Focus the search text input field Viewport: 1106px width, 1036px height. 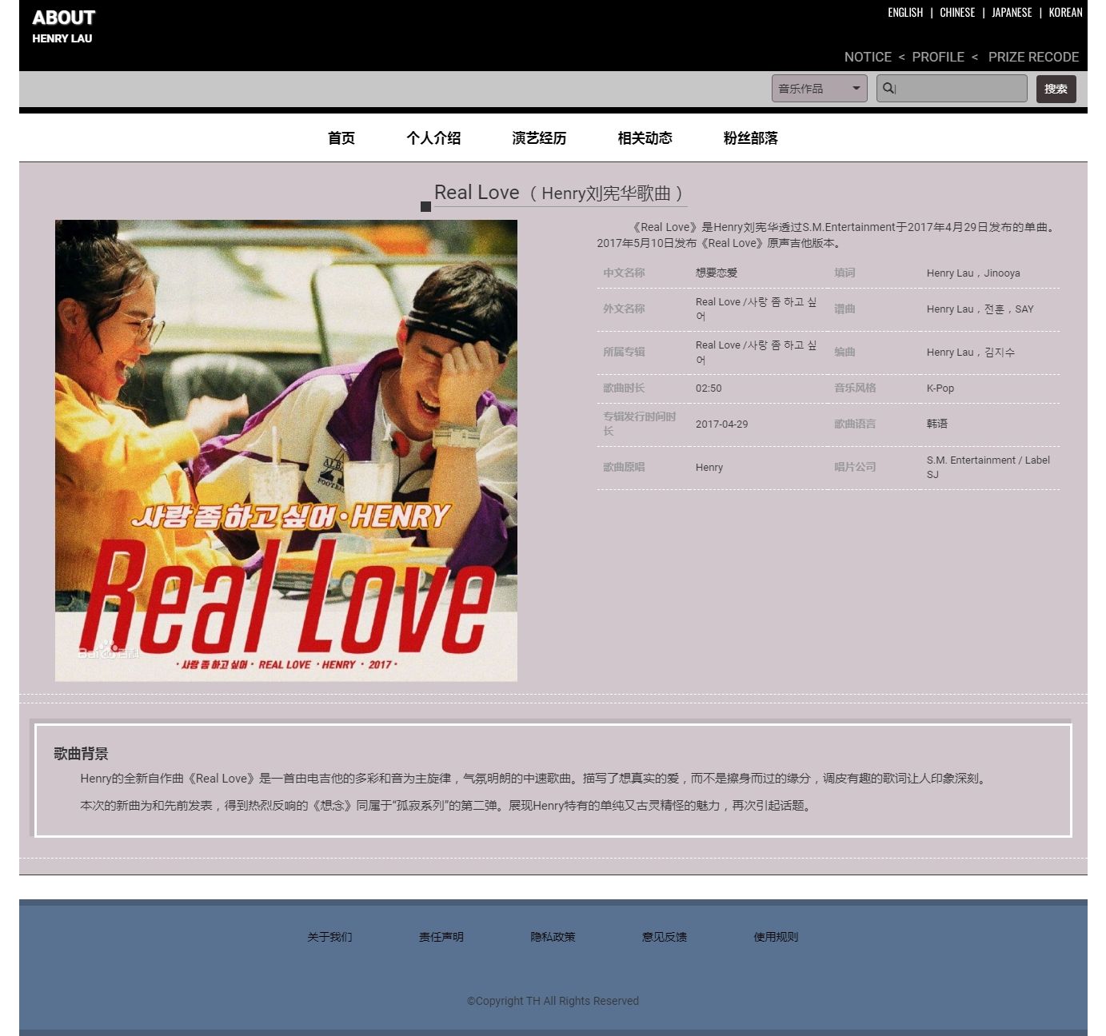point(952,88)
